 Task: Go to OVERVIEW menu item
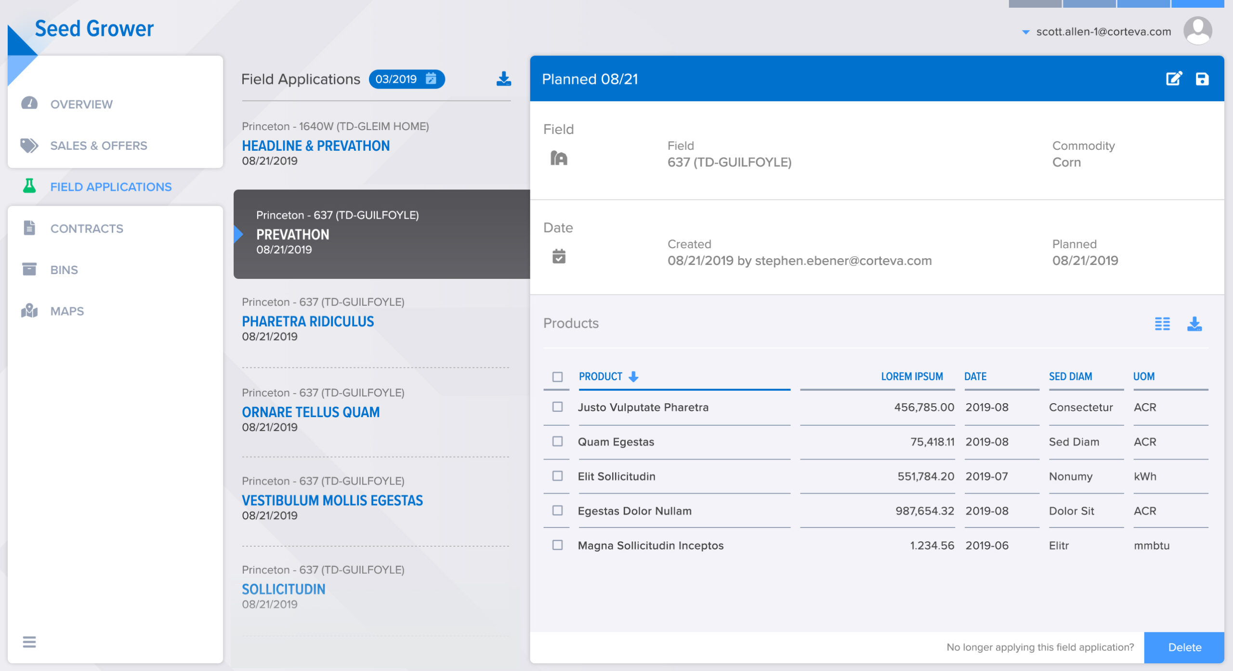click(x=81, y=104)
